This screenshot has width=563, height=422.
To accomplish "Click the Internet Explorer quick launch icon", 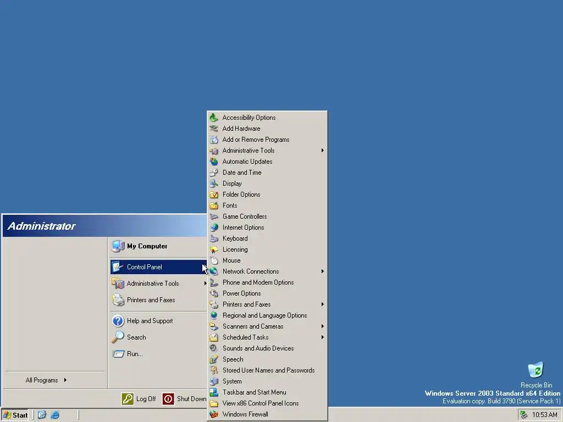I will coord(55,415).
